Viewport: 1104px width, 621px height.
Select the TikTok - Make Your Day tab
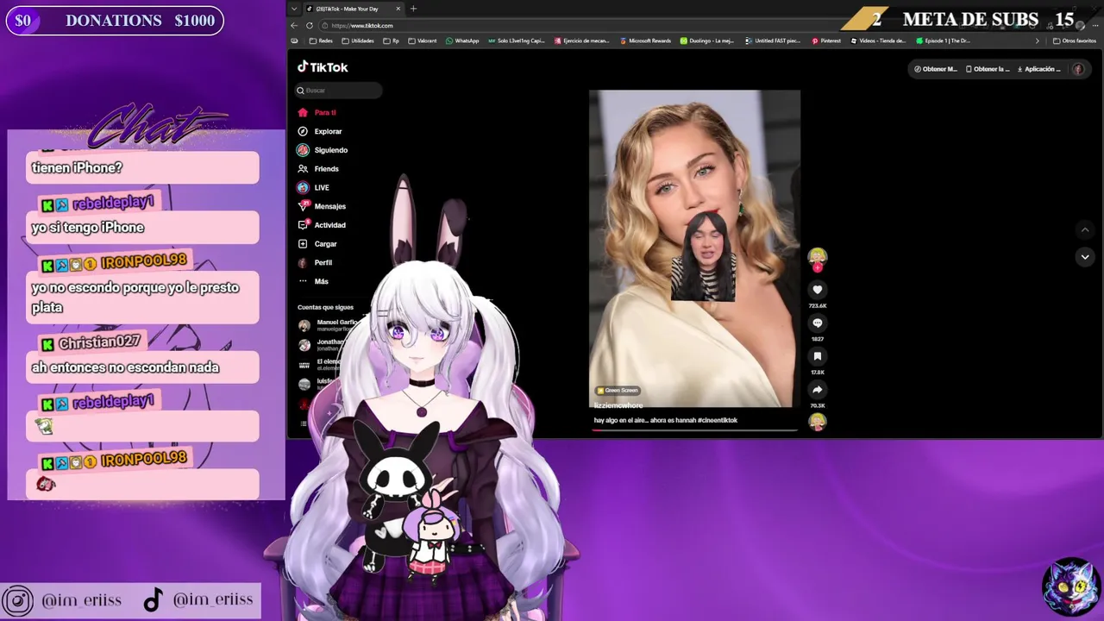point(354,9)
